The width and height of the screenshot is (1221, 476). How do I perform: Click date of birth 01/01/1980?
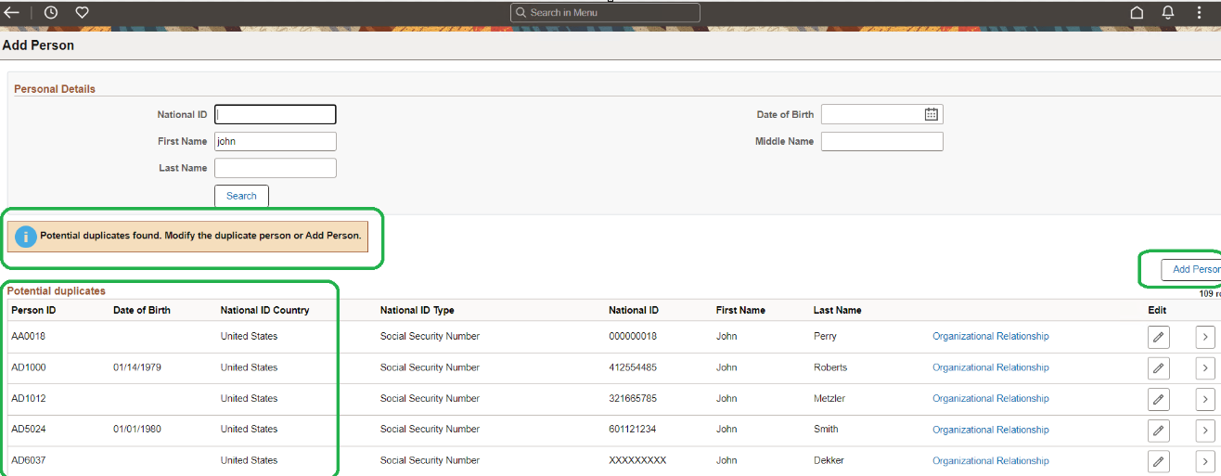137,429
